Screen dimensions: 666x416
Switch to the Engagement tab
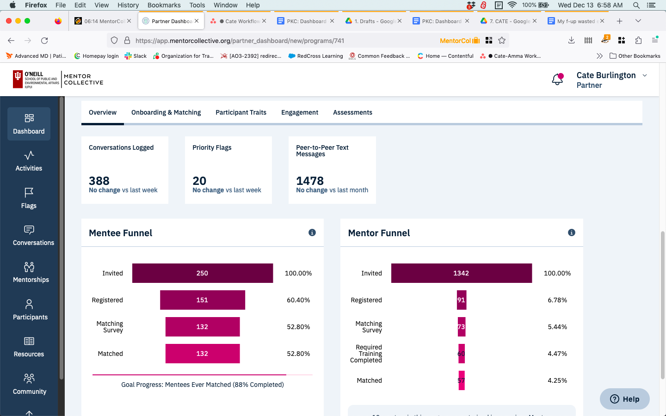(300, 112)
